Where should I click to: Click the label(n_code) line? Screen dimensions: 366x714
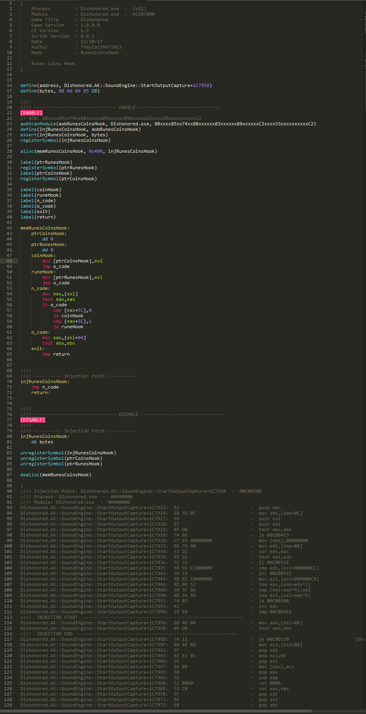tap(38, 201)
